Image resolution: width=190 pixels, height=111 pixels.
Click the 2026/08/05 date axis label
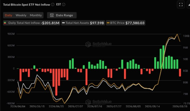point(133,107)
